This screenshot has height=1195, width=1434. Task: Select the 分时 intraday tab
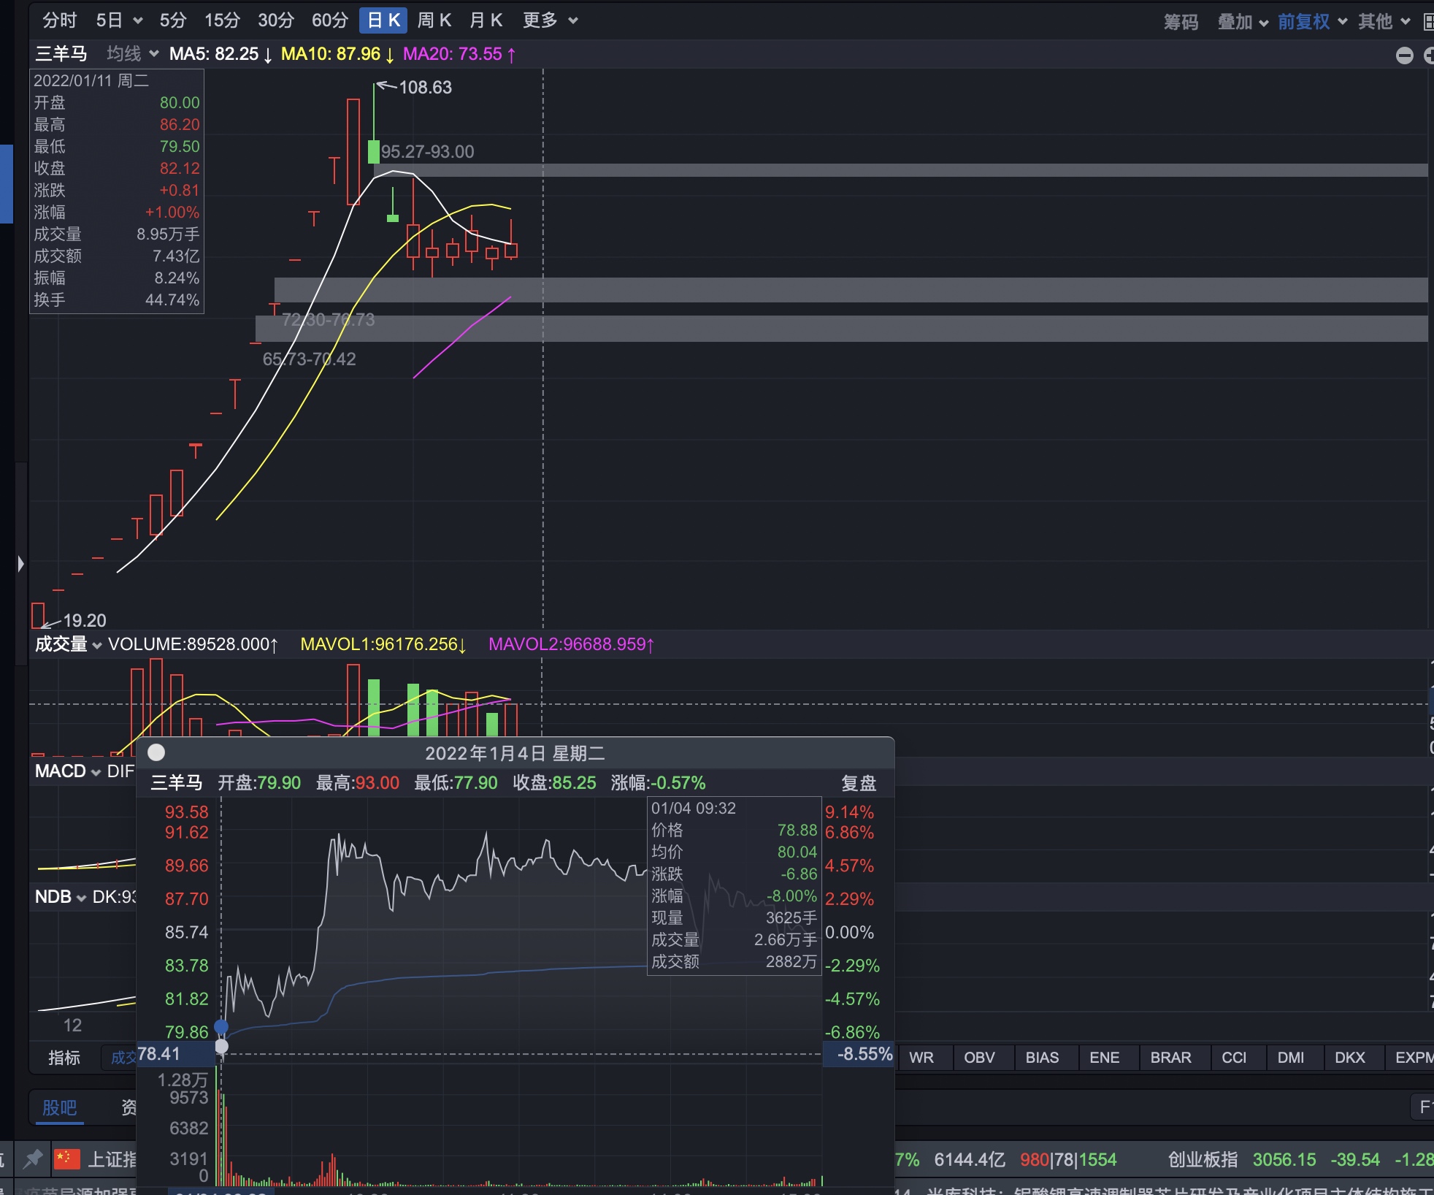click(59, 20)
